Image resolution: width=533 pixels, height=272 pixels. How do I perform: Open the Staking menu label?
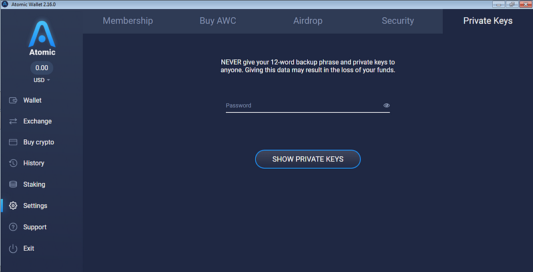tap(34, 184)
